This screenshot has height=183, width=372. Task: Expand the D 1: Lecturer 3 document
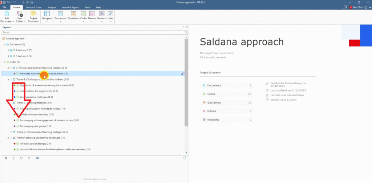[x=8, y=50]
